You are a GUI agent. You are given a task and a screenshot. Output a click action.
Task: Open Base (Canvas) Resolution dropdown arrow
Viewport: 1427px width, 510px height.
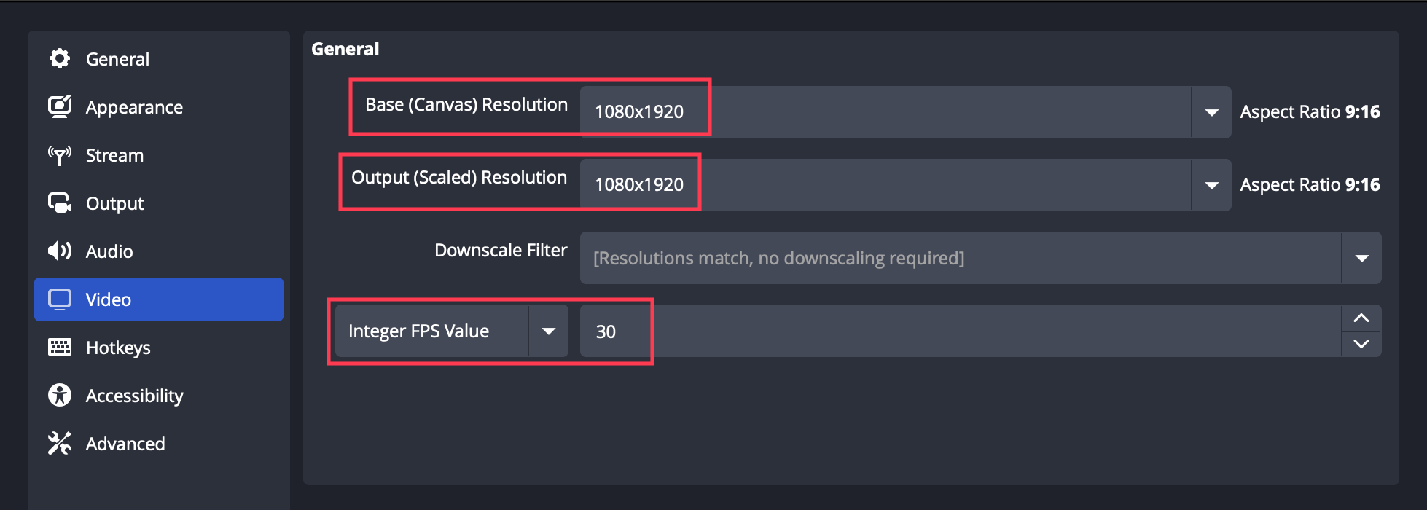[1211, 112]
